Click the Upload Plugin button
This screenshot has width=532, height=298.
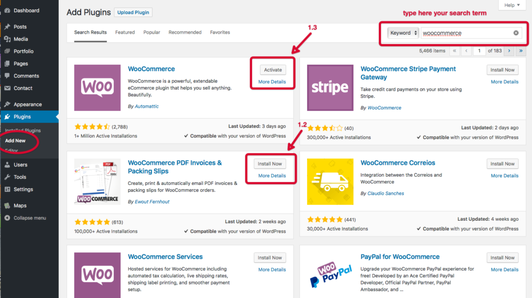[x=133, y=12]
